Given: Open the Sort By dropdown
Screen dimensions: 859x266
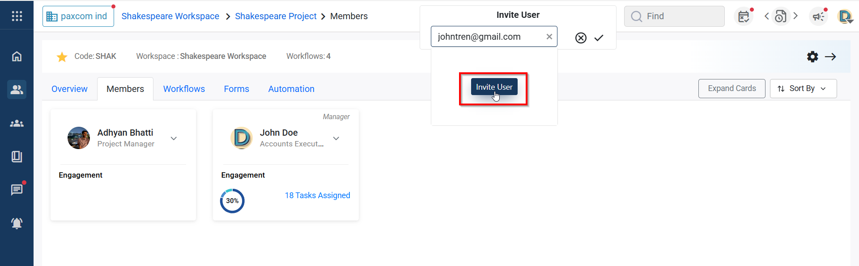Looking at the screenshot, I should click(803, 88).
